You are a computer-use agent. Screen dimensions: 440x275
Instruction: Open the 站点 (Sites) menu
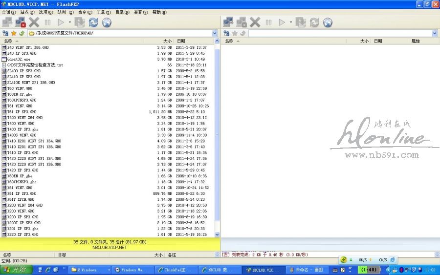27,12
